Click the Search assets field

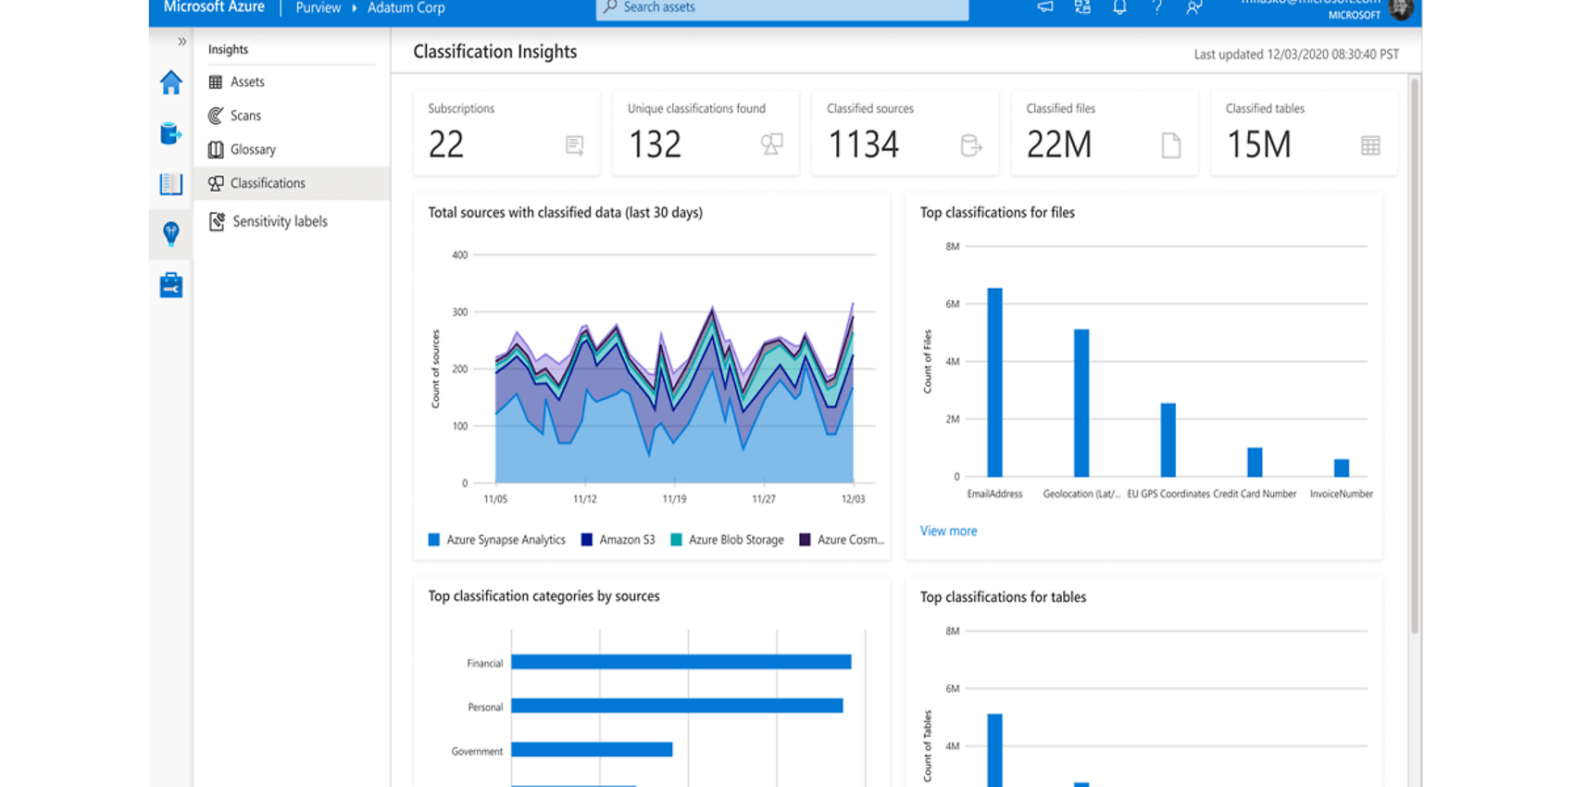pyautogui.click(x=782, y=8)
